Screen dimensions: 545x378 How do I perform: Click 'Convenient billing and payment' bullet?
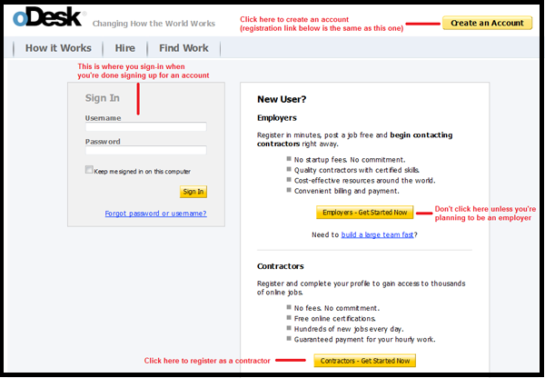347,191
